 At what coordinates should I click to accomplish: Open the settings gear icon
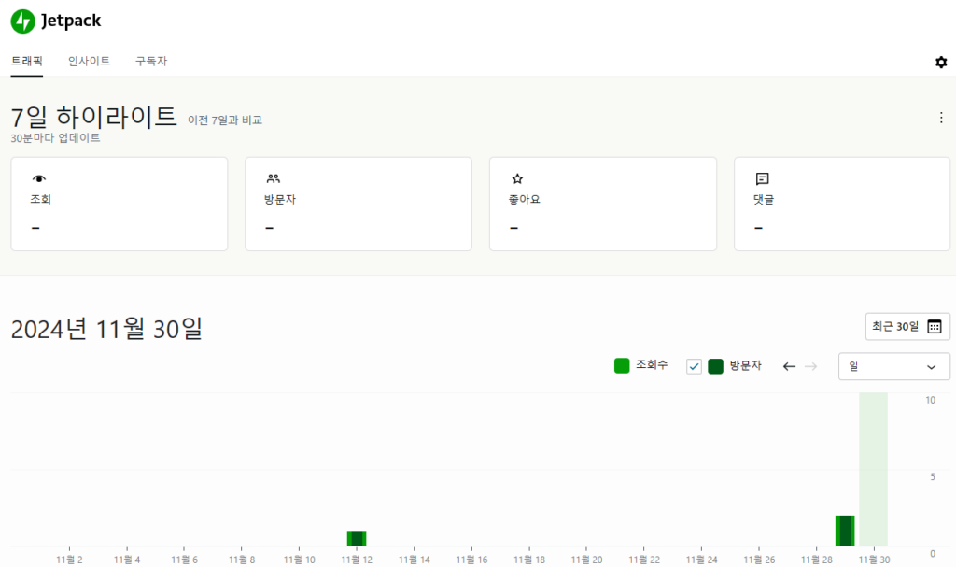[x=941, y=62]
